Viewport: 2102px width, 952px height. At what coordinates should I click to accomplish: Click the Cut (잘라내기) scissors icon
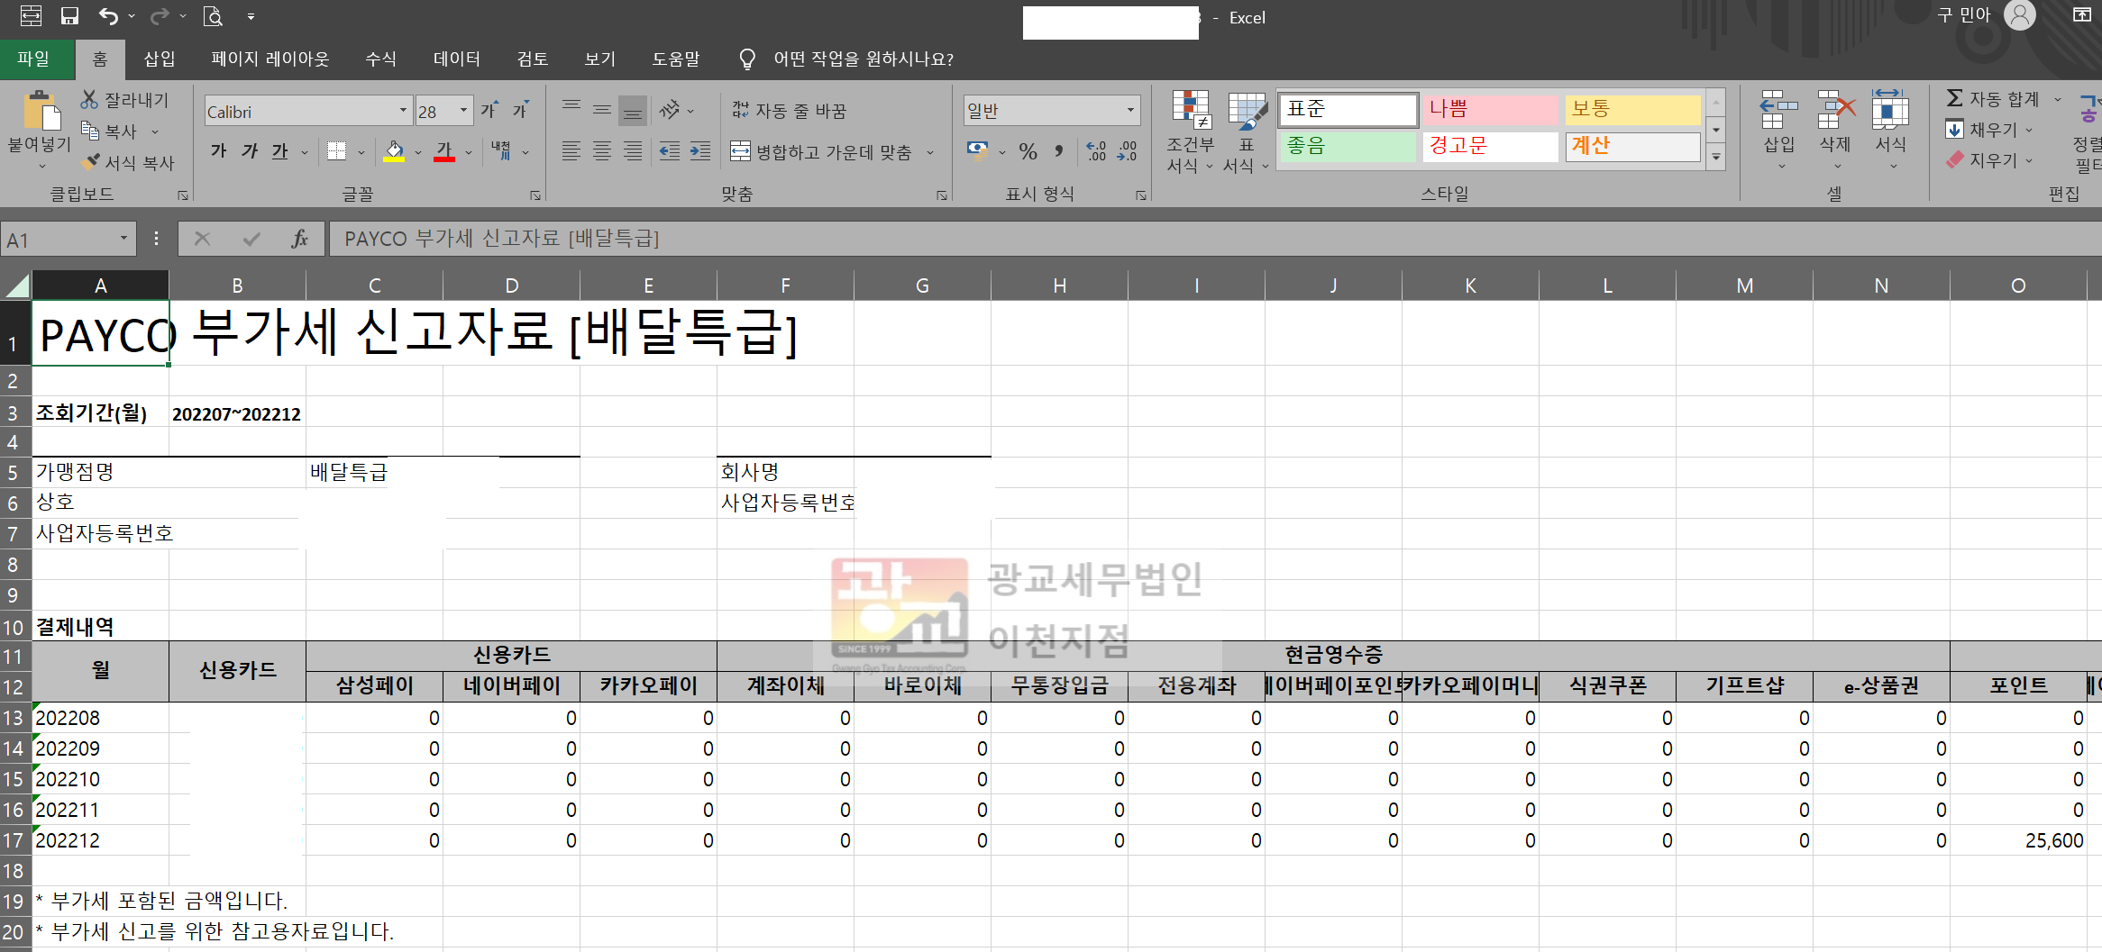tap(89, 100)
